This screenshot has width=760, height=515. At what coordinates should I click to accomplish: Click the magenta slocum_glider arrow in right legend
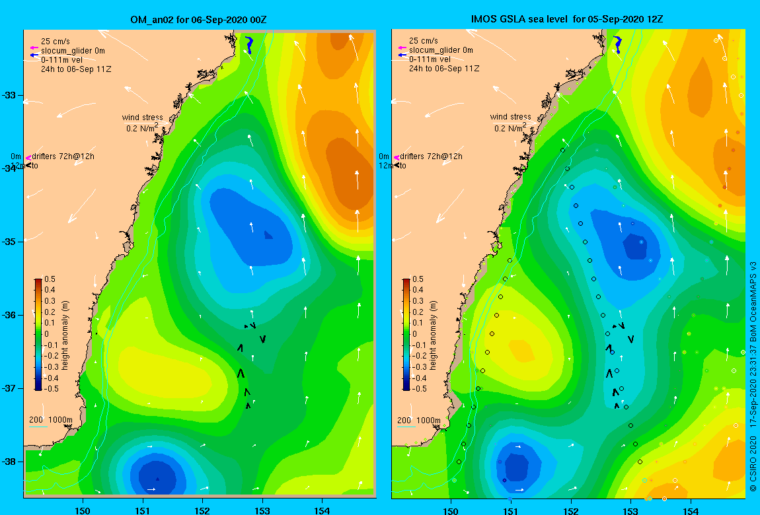pos(402,48)
